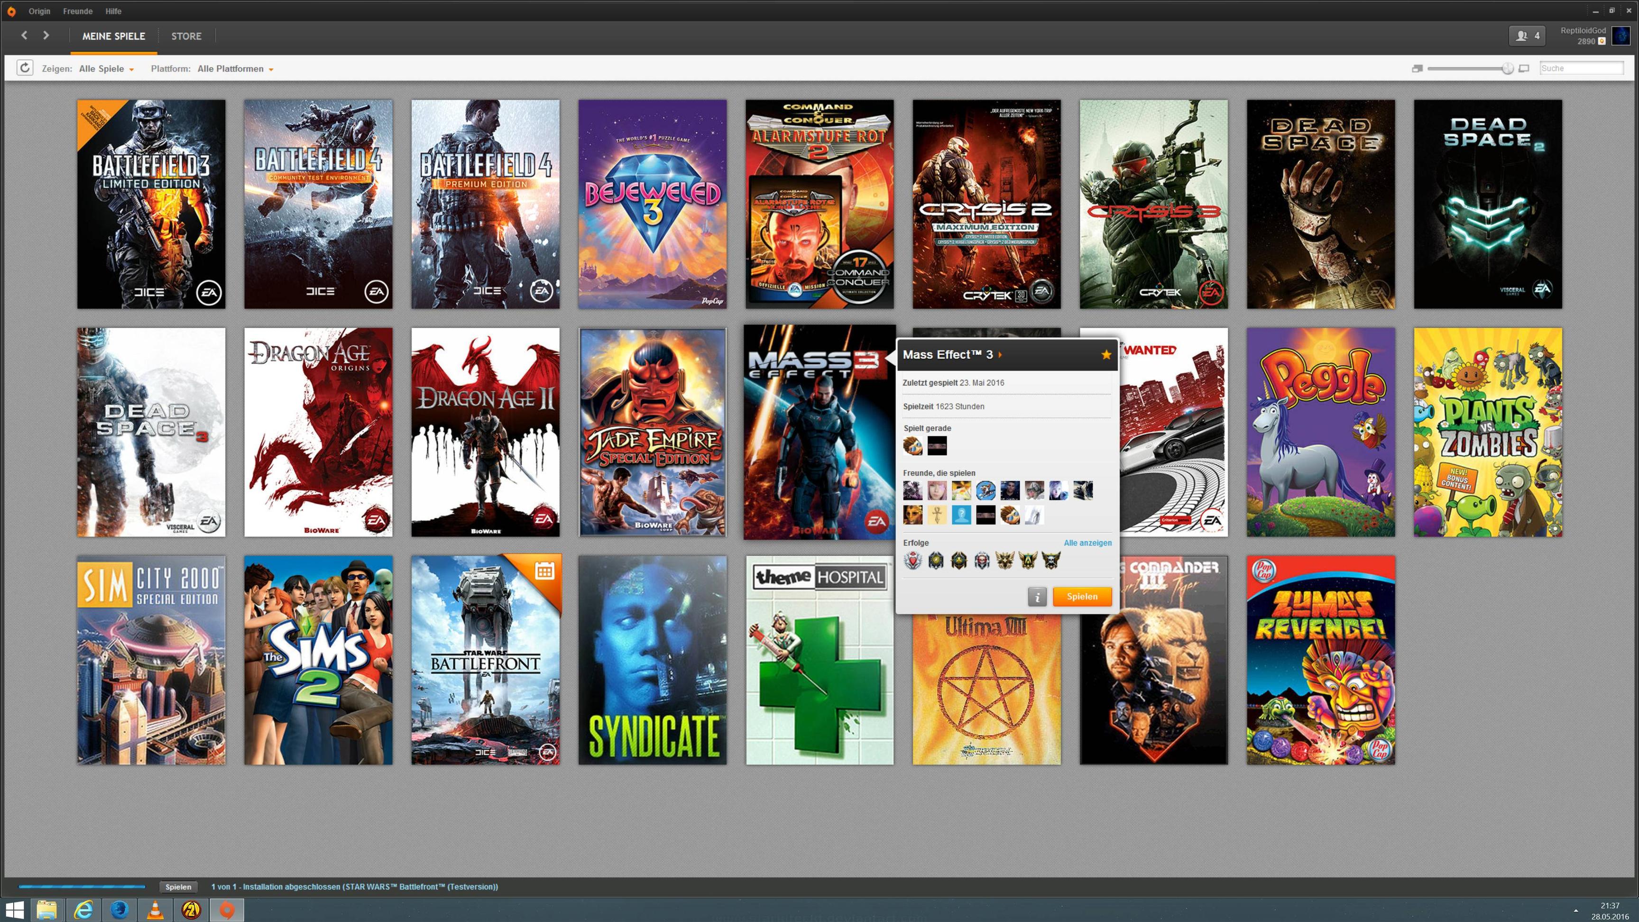This screenshot has width=1639, height=922.
Task: Refresh the game library
Action: click(25, 68)
